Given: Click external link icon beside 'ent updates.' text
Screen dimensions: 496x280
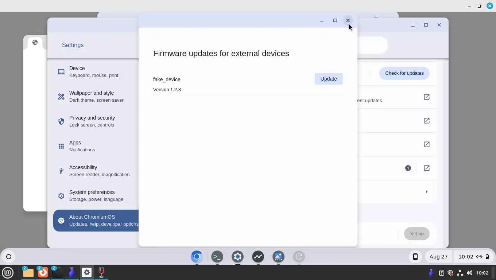Looking at the screenshot, I should coord(426,97).
